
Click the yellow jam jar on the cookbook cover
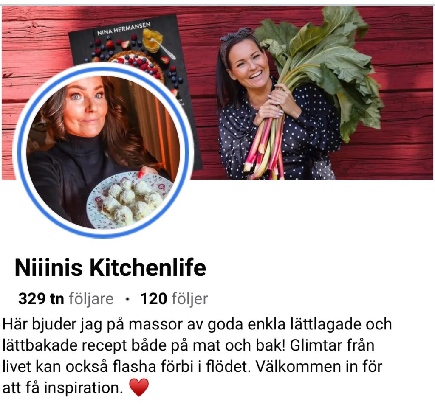153,41
